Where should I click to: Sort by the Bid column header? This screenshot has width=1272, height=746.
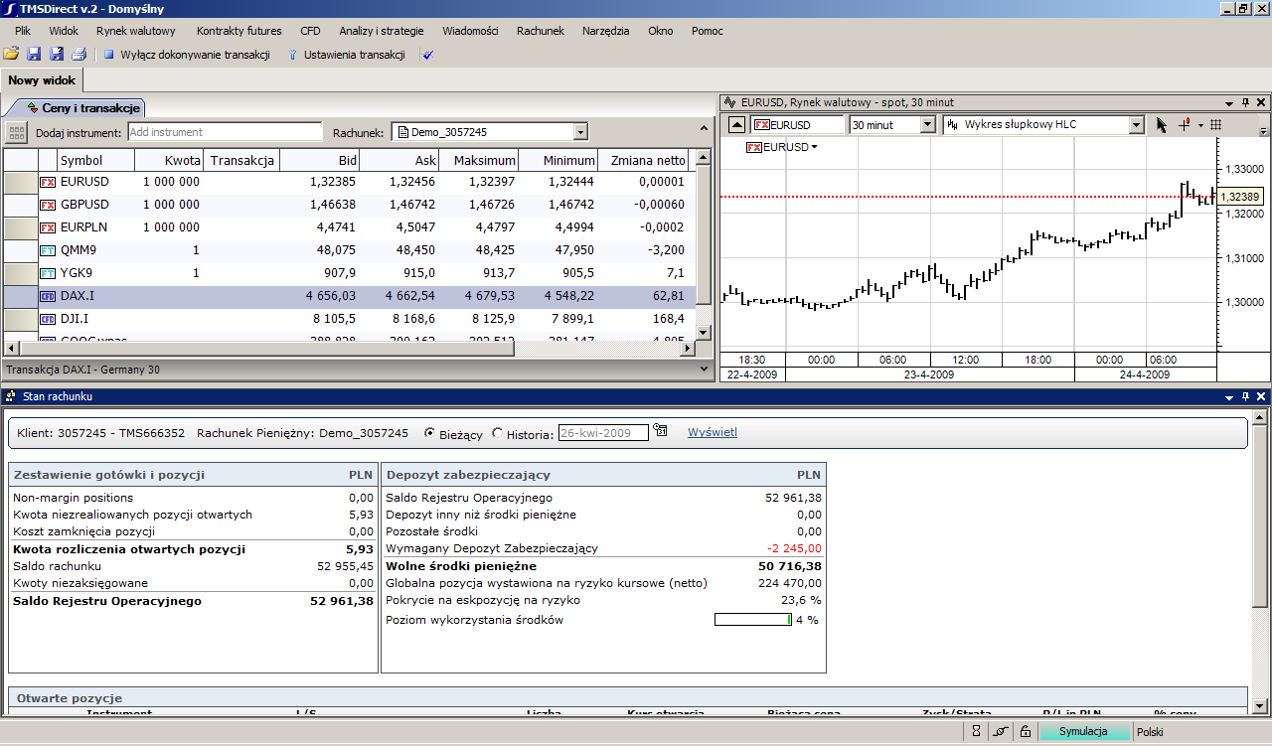[321, 160]
